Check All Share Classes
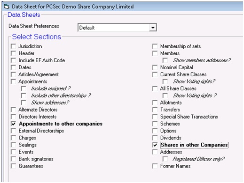Viewport: 244px width, 183px height. [x=155, y=88]
